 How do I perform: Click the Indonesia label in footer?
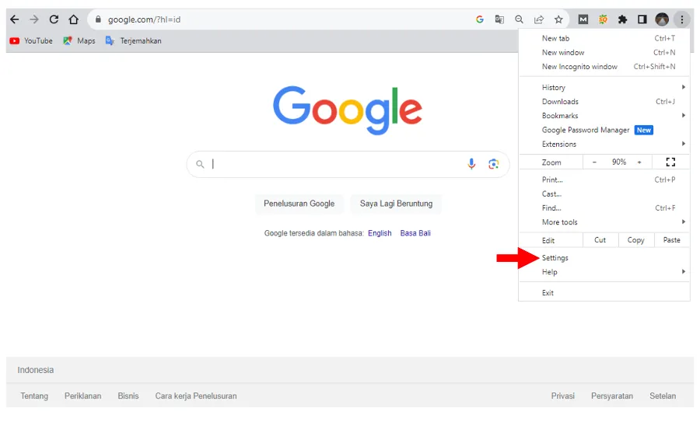35,370
